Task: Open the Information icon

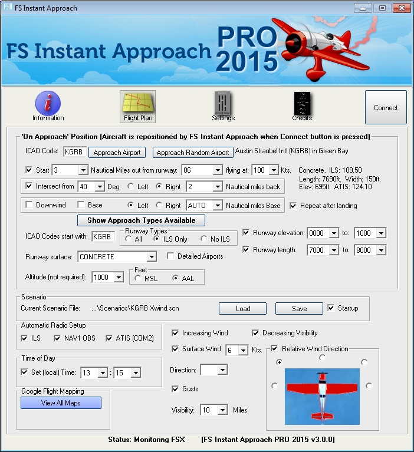Action: 48,106
